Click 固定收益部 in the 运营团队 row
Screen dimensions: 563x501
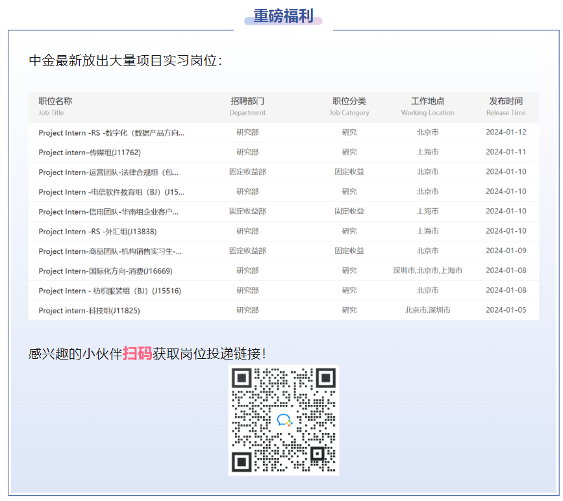[247, 171]
